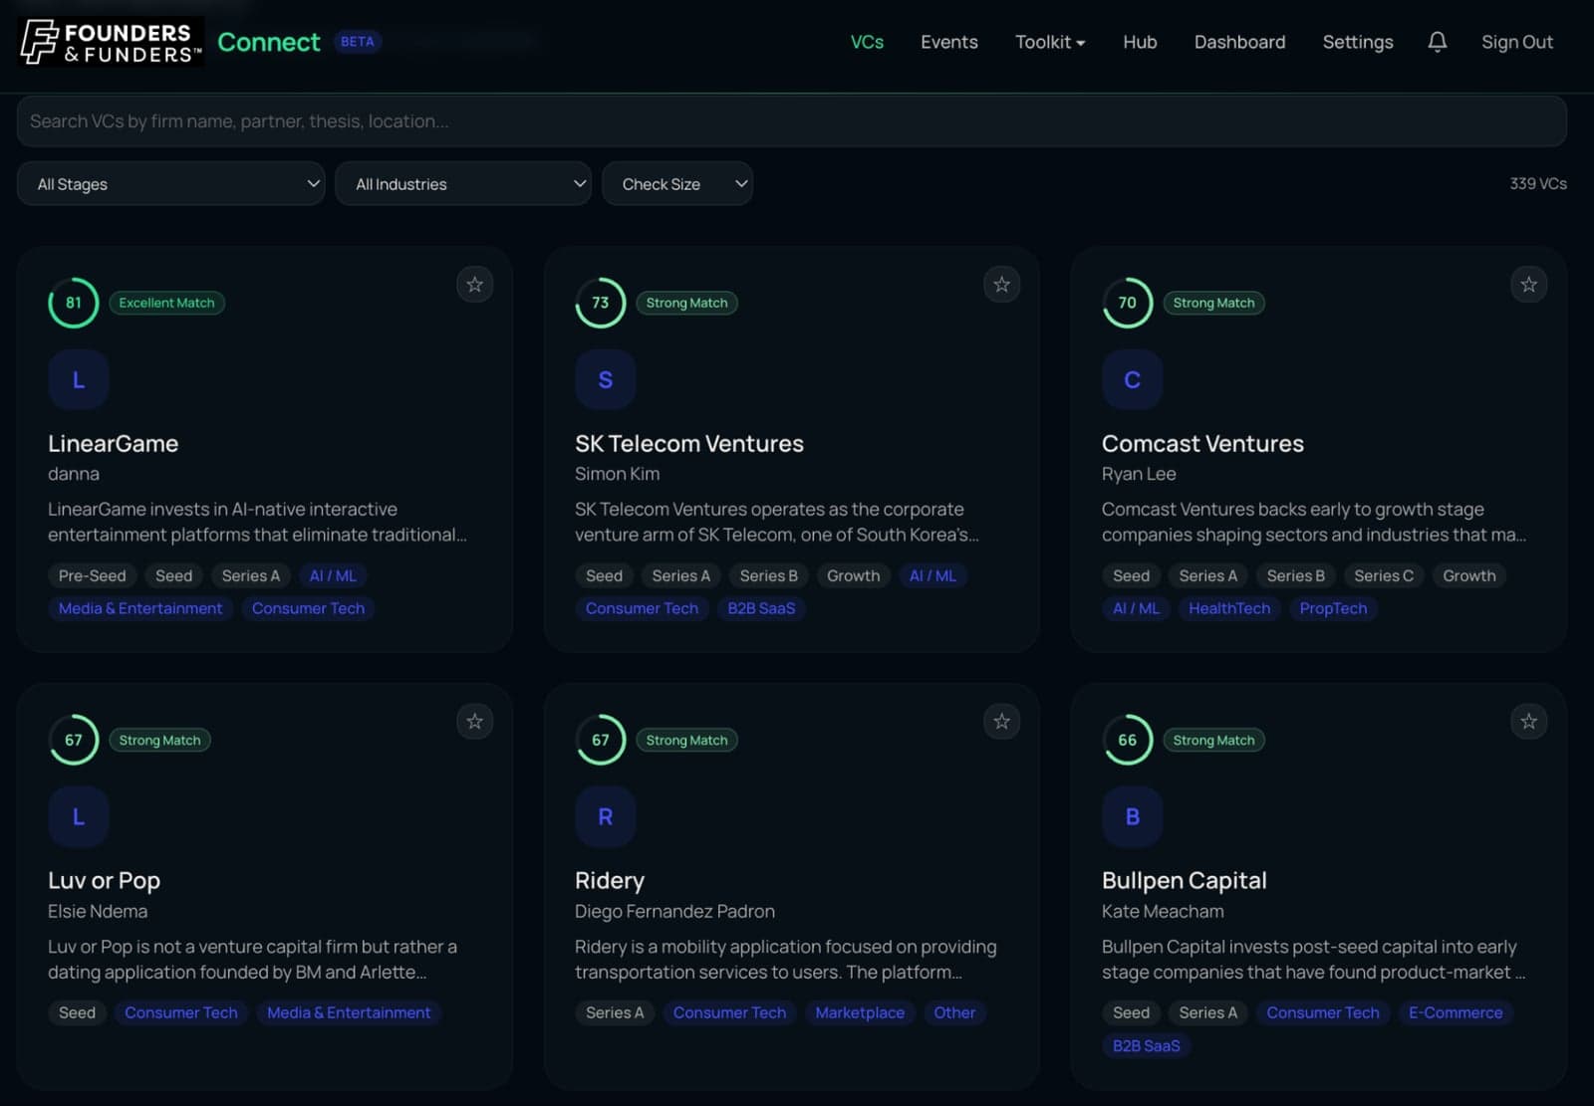Screen dimensions: 1594x1106
Task: Click the Comcast Ventures C avatar
Action: pos(1133,380)
